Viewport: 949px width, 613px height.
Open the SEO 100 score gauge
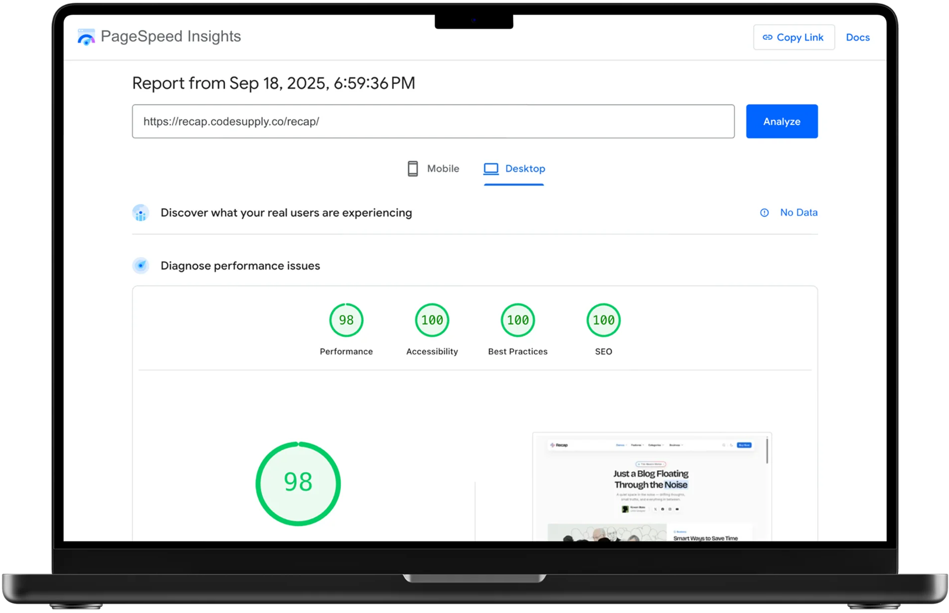point(603,320)
